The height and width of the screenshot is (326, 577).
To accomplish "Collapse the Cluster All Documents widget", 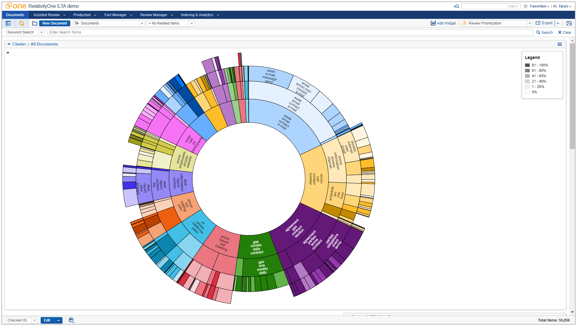I will pos(8,44).
